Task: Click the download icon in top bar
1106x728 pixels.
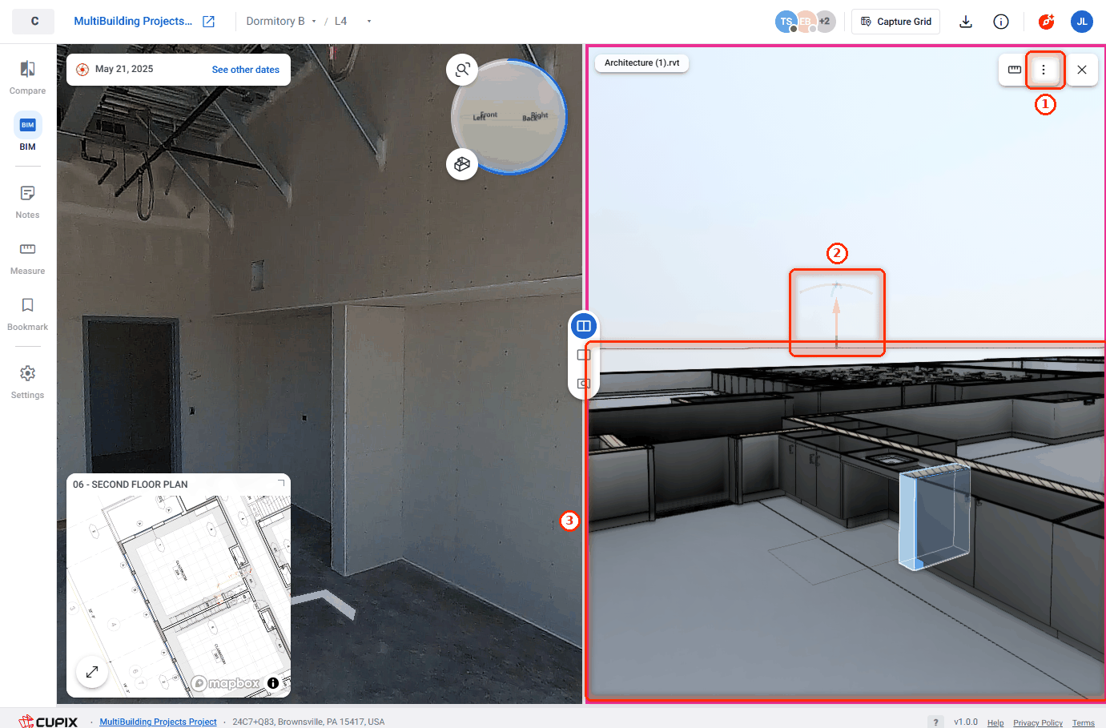Action: (x=966, y=22)
